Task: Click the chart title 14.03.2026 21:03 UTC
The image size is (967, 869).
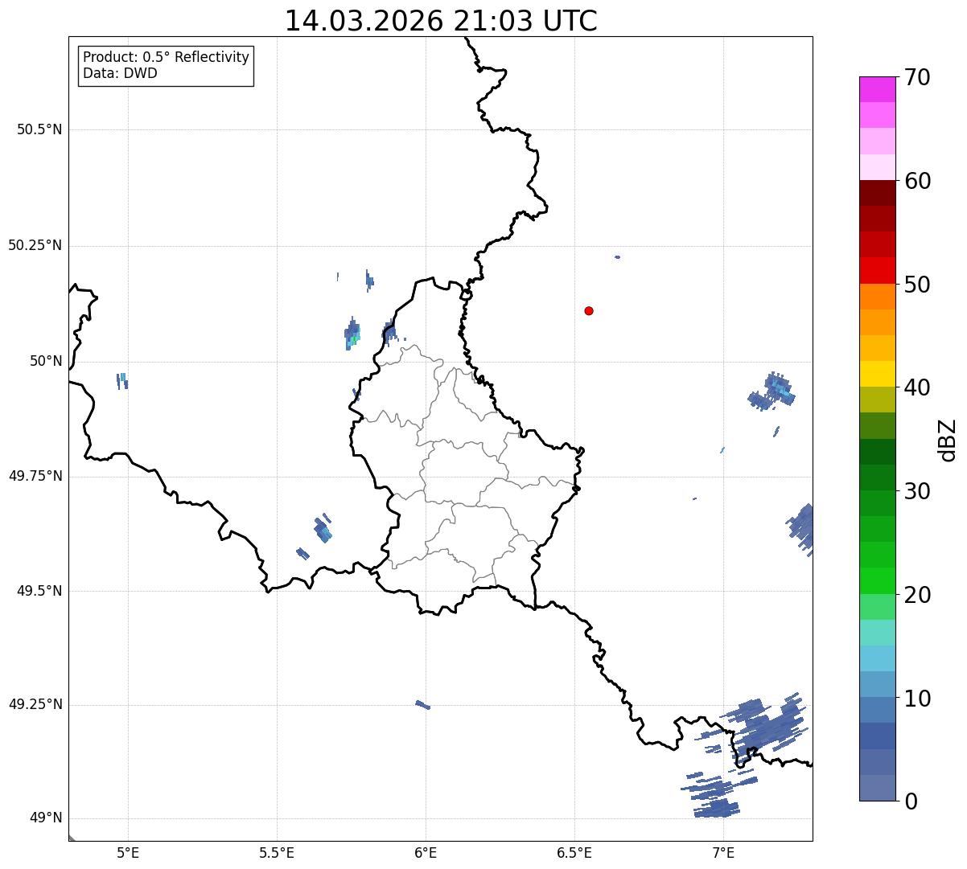Action: [441, 21]
